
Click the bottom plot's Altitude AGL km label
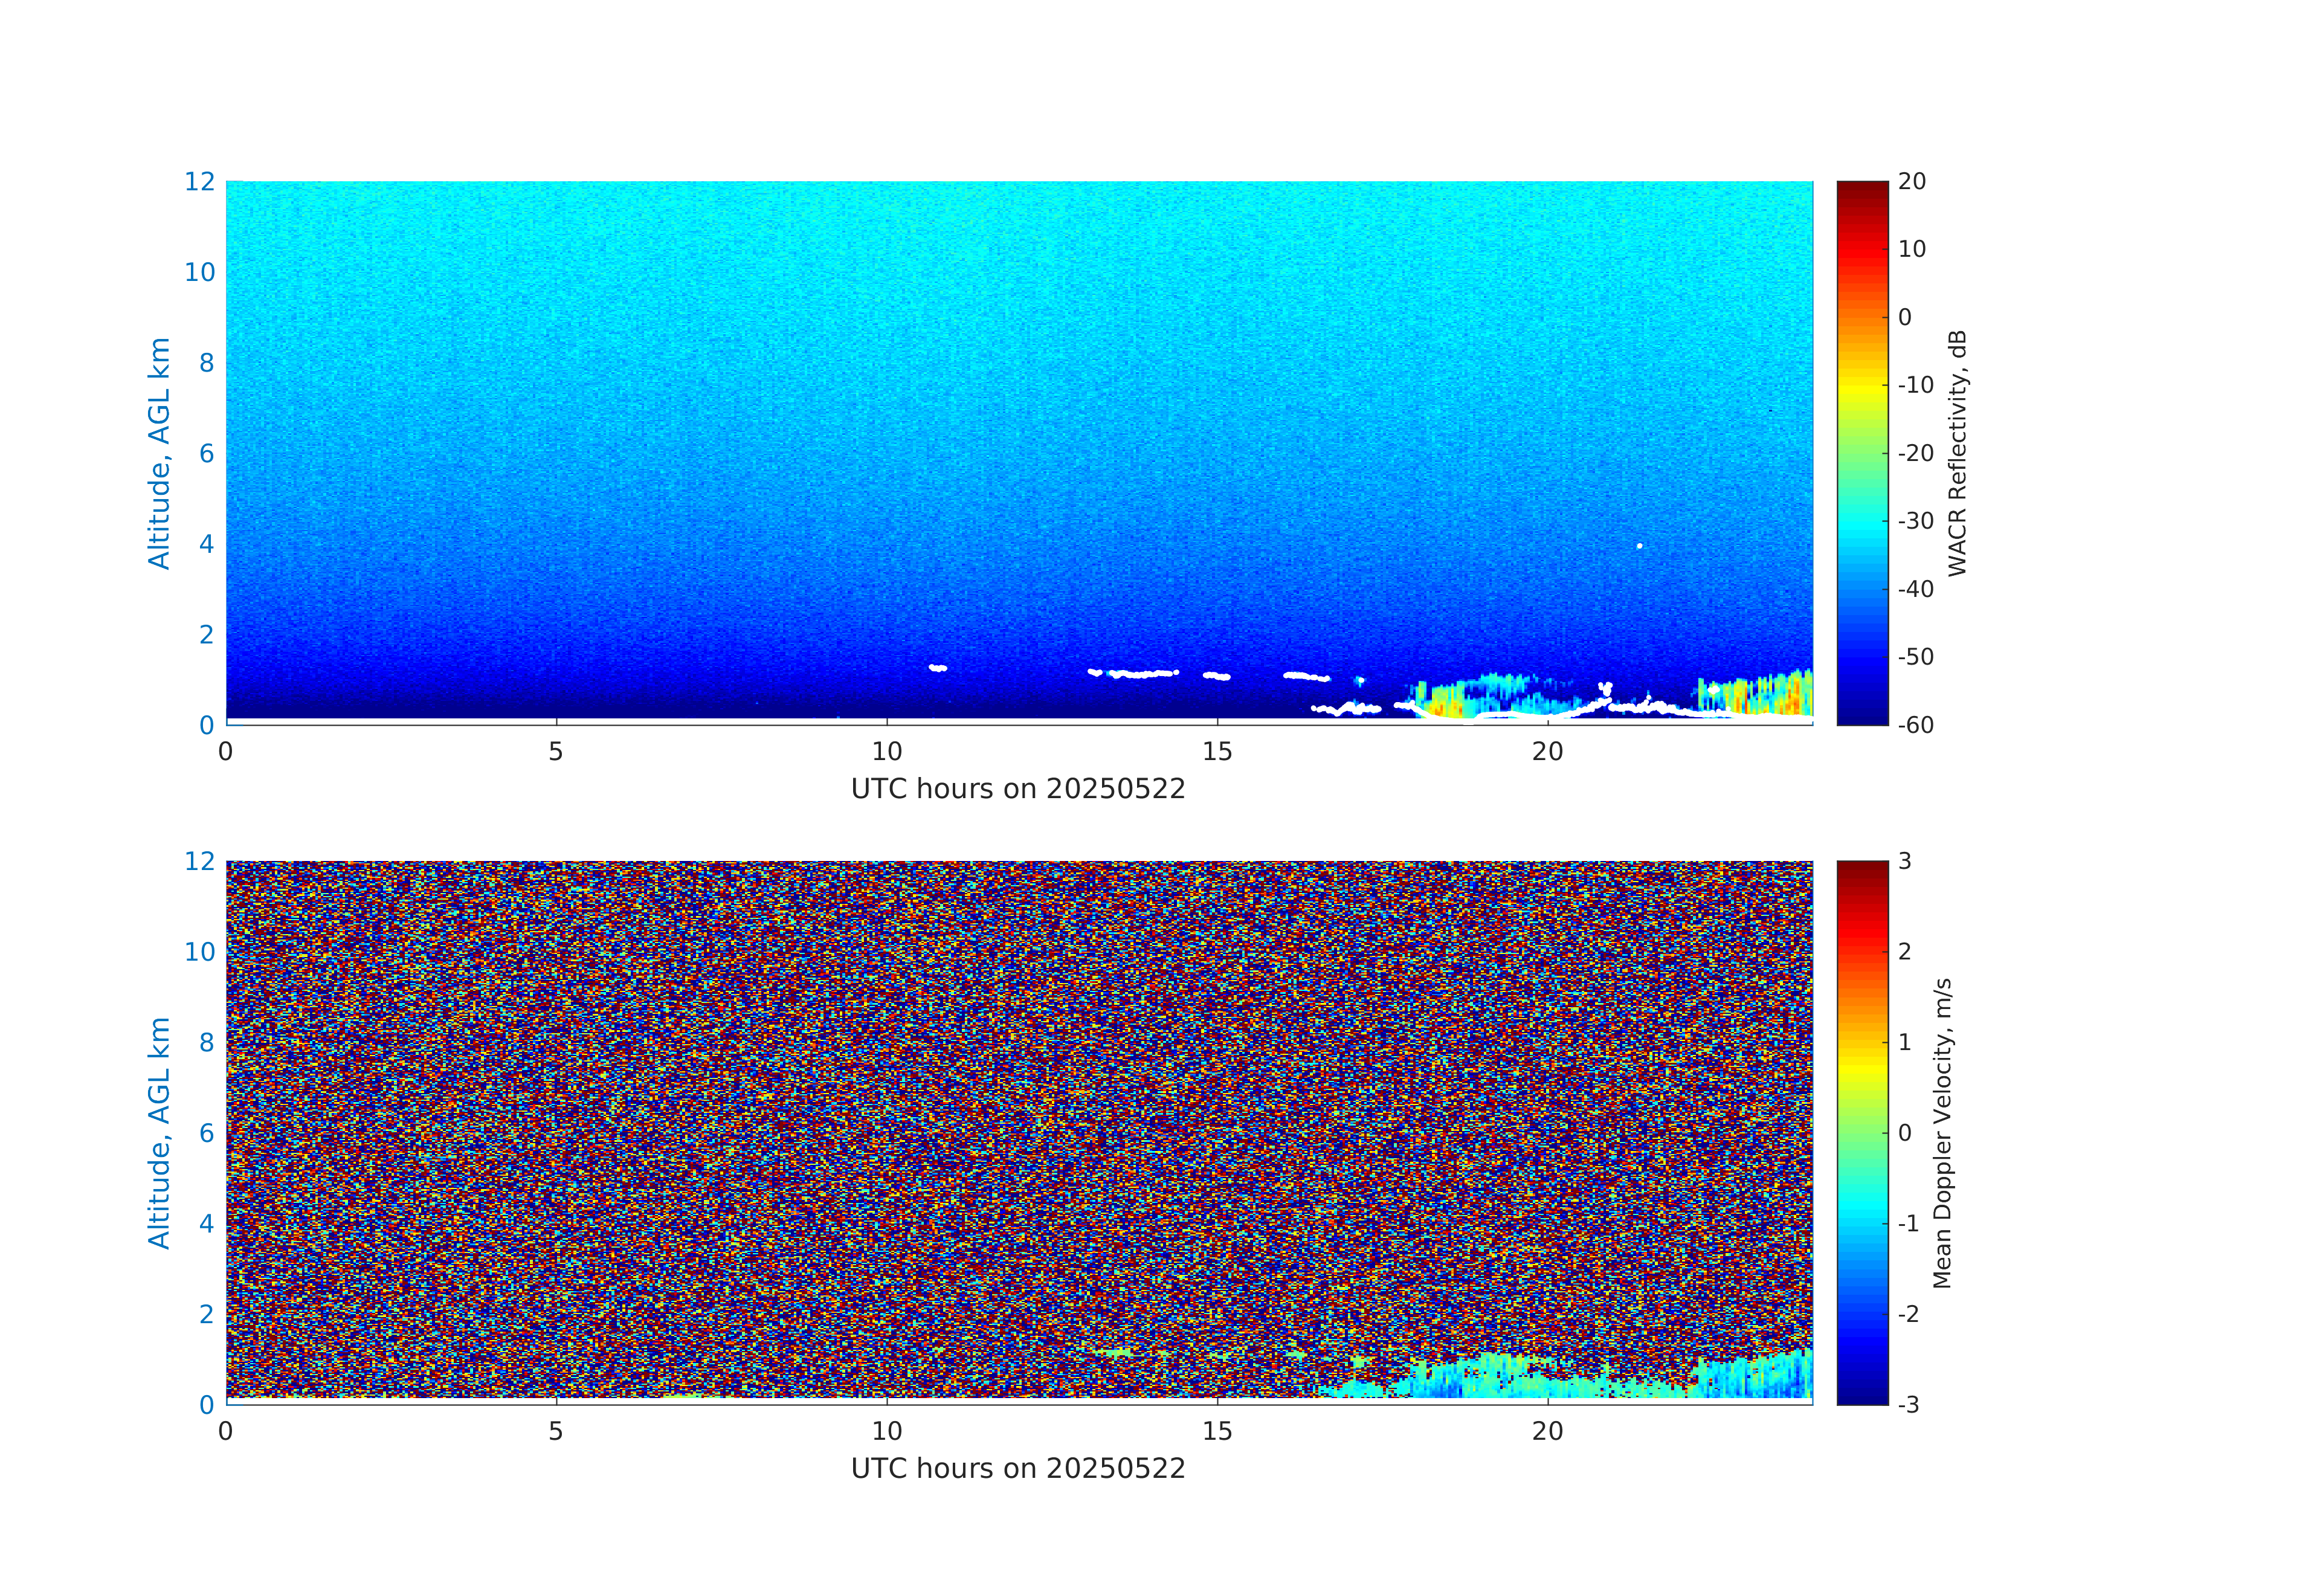click(x=159, y=1133)
